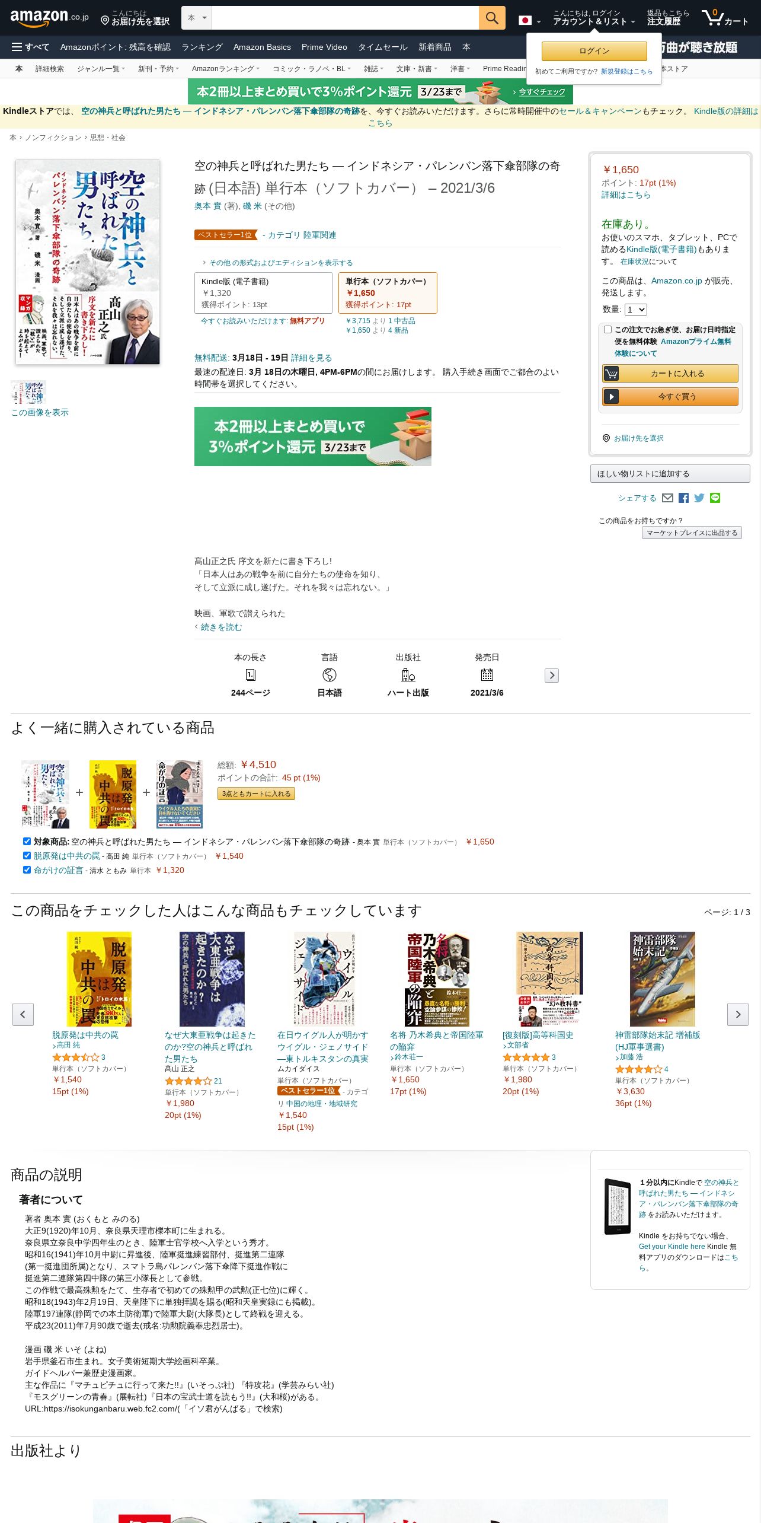The image size is (761, 1523).
Task: Open the search category dropdown 本
Action: click(197, 18)
